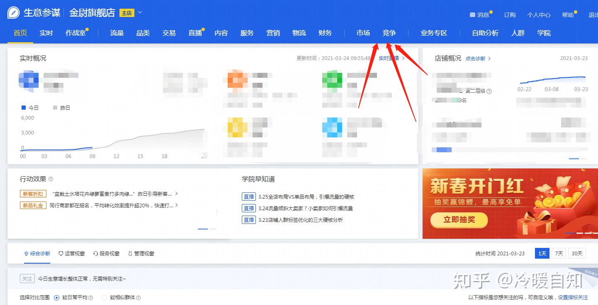Screen dimensions: 598x305
Task: Click the help icon after 较日常平均
Action: point(91,298)
